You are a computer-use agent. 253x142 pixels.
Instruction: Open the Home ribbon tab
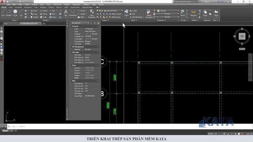(x=4, y=7)
